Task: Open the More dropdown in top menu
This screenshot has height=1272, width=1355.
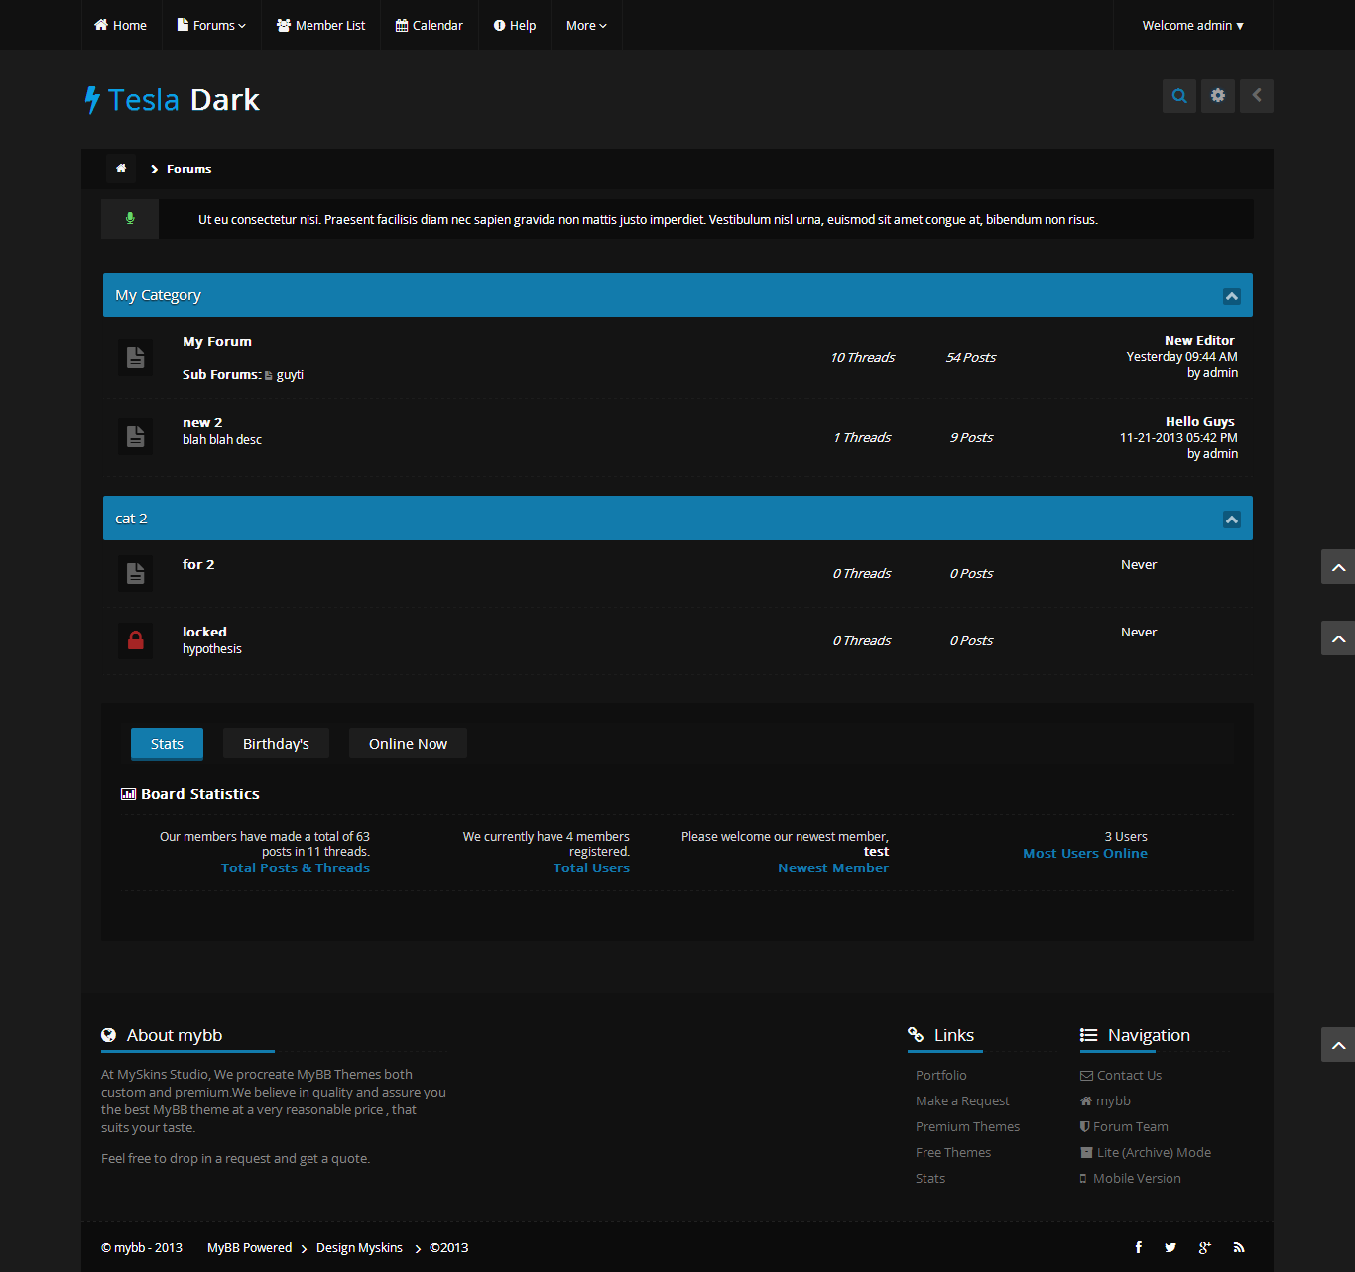Action: pos(586,25)
